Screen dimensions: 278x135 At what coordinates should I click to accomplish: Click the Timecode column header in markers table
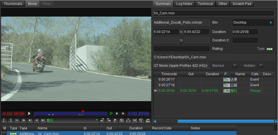pos(169,74)
